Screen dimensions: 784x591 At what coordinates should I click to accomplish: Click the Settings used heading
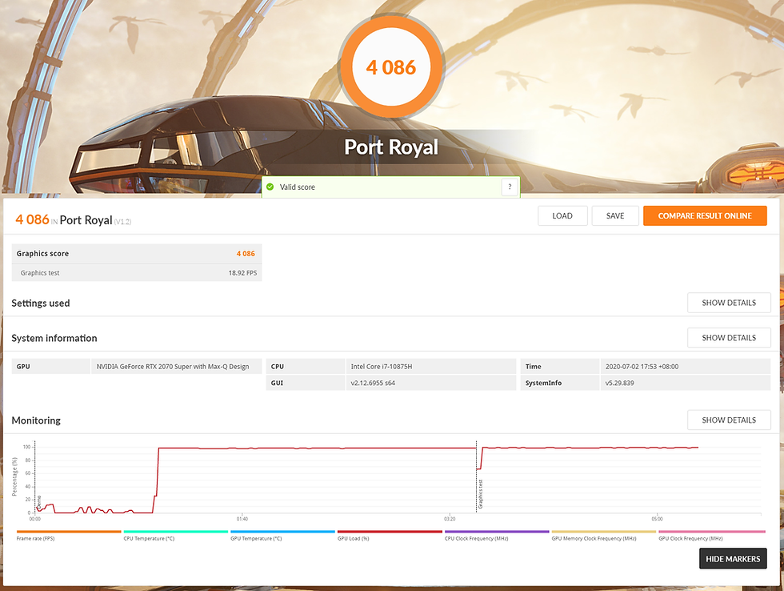coord(41,304)
